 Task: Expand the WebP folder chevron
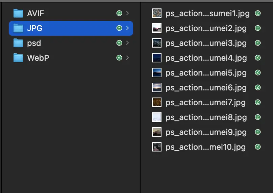click(x=127, y=58)
